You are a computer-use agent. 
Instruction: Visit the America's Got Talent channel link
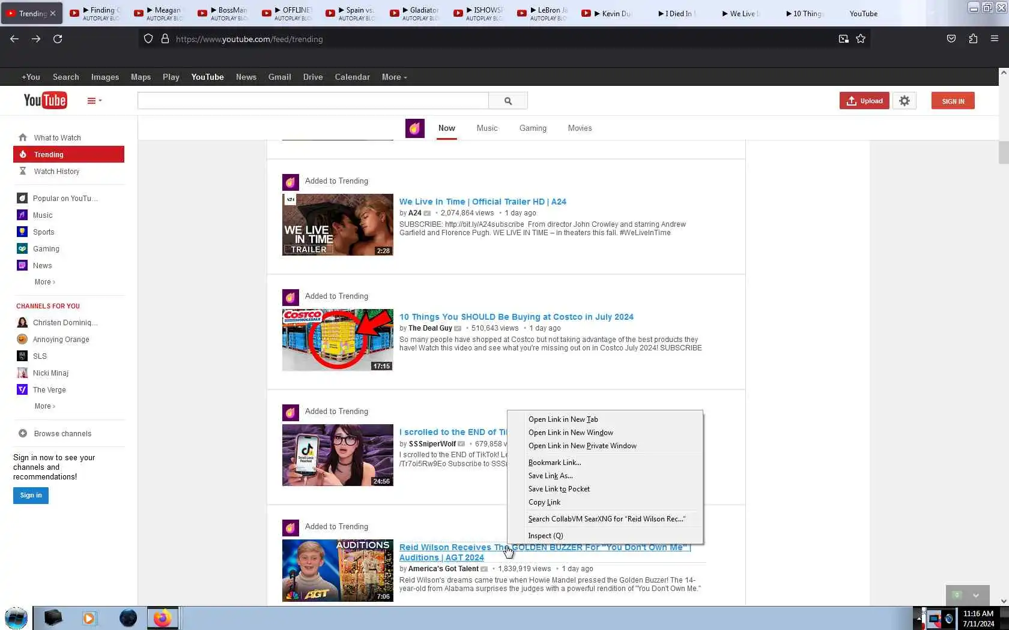point(443,569)
